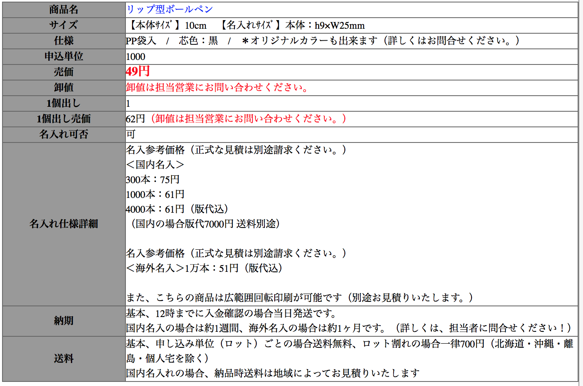
Task: Click the 1000本：61円 line
Action: pyautogui.click(x=155, y=194)
